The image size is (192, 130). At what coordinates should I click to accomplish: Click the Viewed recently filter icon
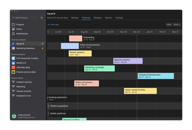[x=13, y=91]
